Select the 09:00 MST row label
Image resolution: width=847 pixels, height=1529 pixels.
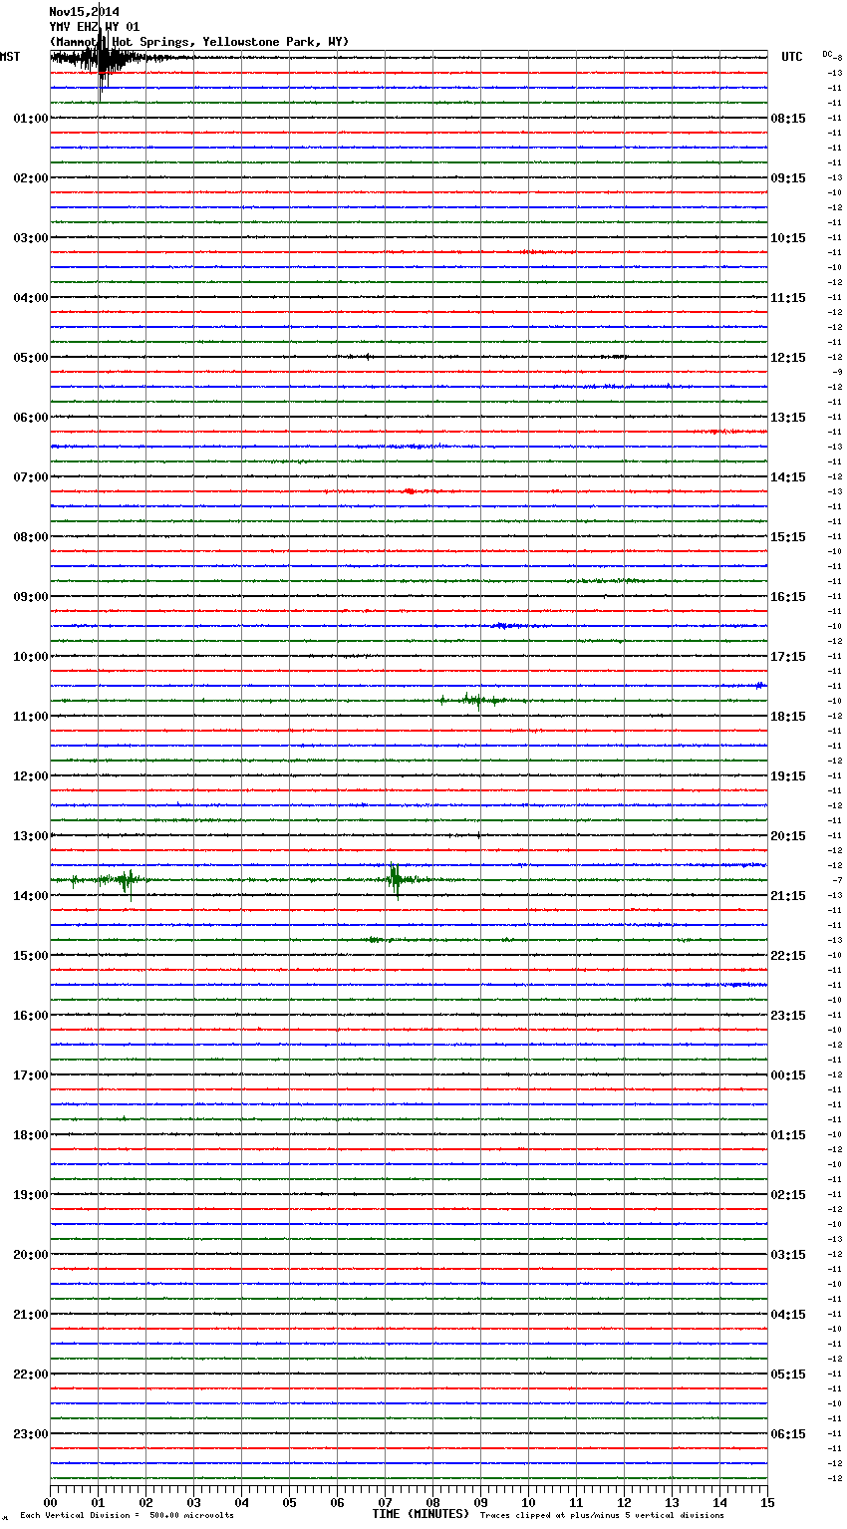coord(31,597)
